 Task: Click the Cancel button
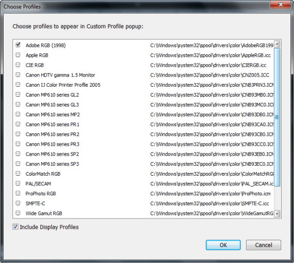pos(264,245)
